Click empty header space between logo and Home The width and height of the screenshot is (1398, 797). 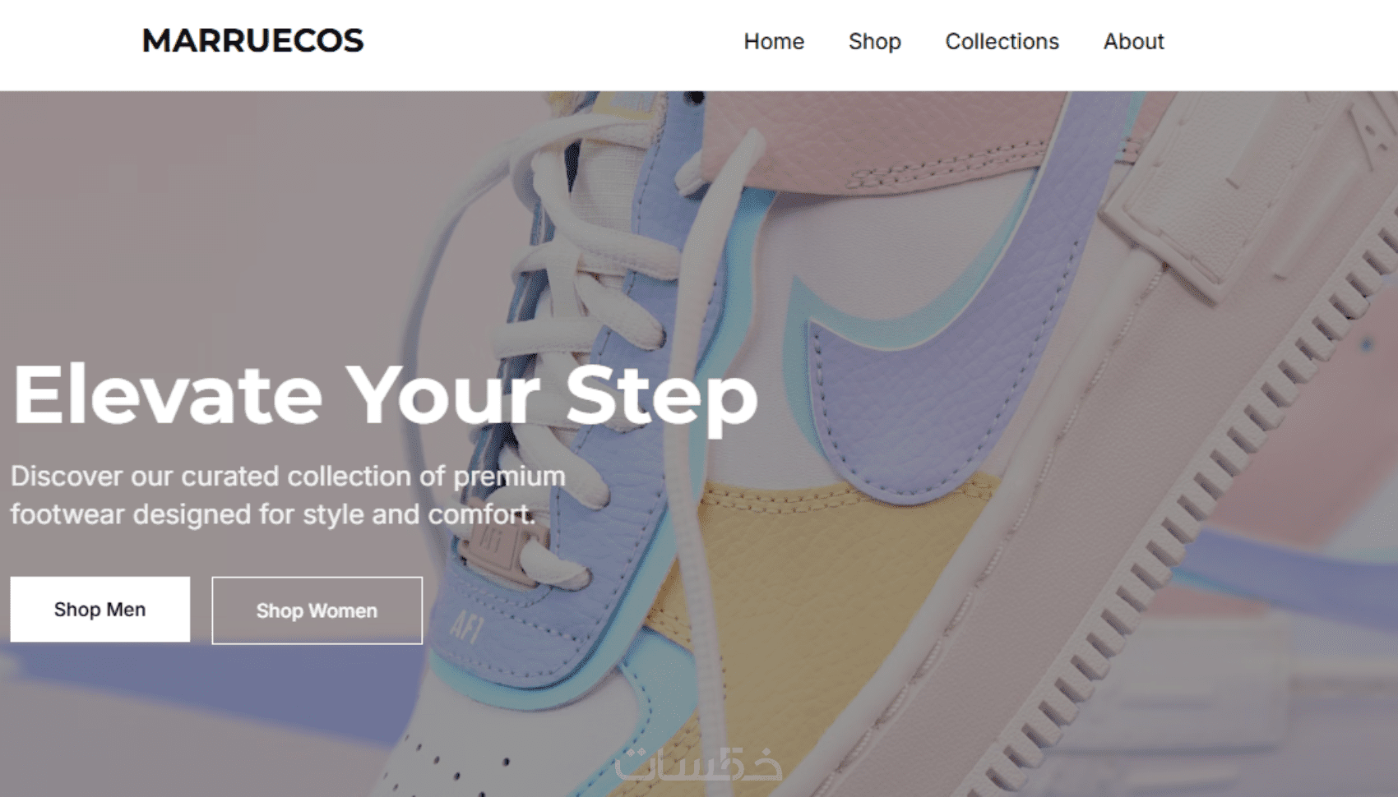click(553, 41)
